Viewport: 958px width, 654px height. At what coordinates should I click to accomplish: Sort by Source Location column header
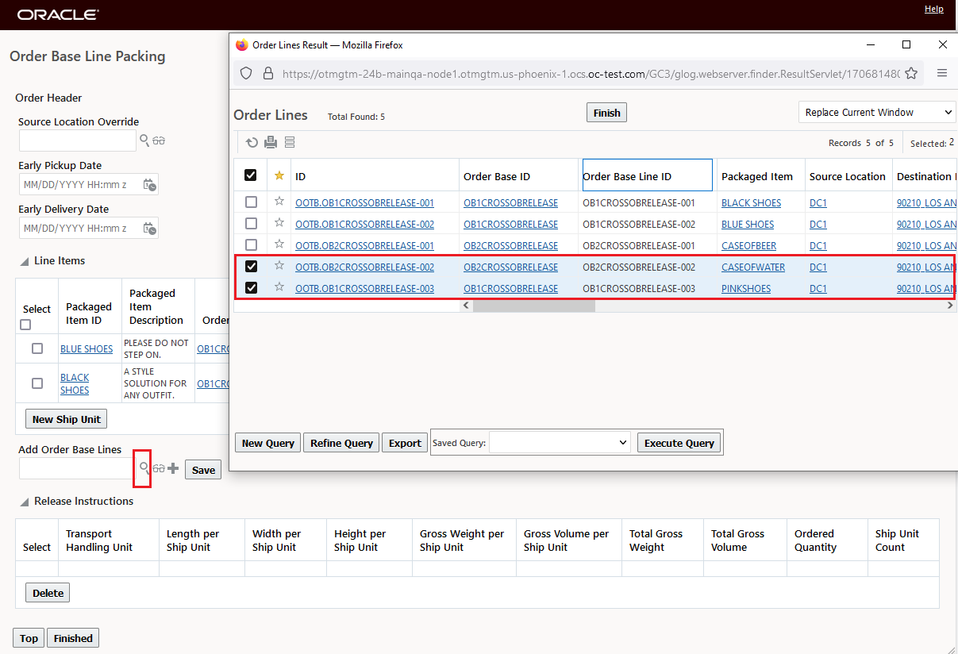[x=847, y=176]
